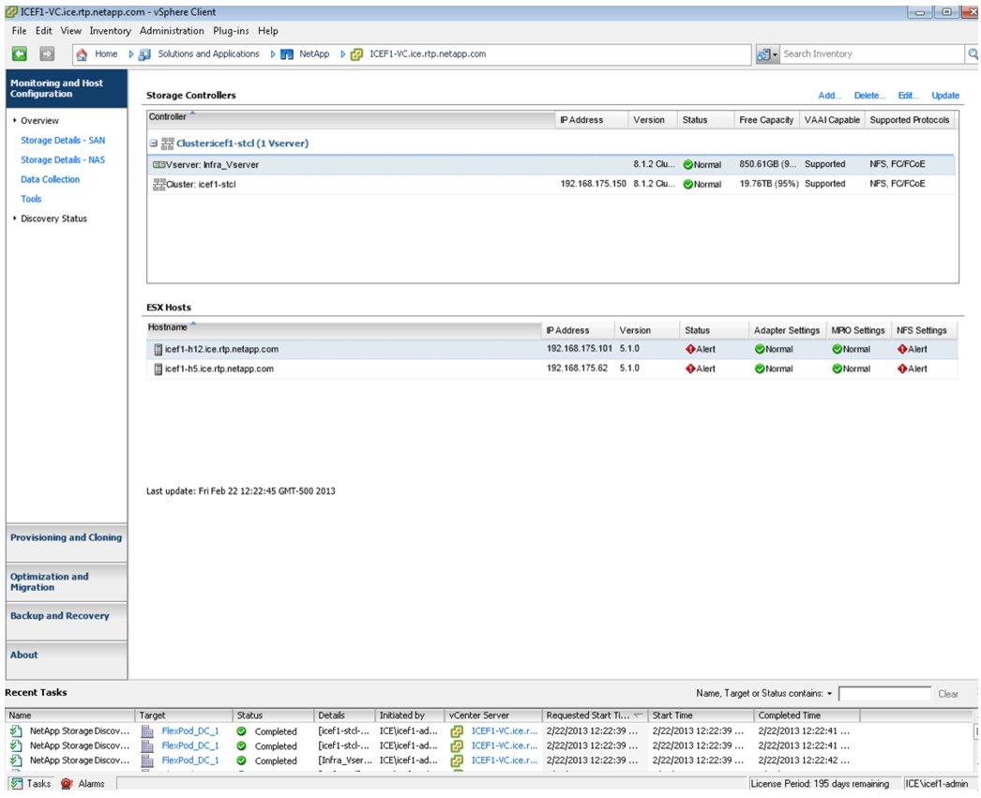
Task: Click the Vserver icon for Infra_Vserver
Action: coord(158,164)
